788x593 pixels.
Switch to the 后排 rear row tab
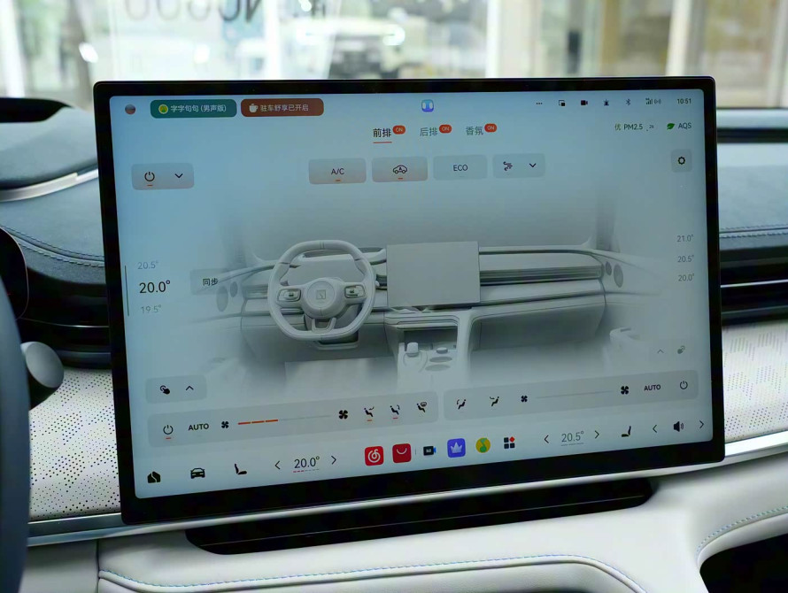[x=429, y=132]
